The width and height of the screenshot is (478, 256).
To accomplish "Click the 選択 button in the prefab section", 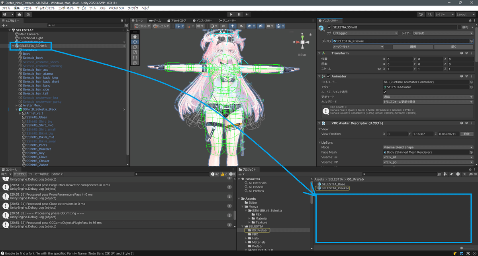I will pos(413,47).
